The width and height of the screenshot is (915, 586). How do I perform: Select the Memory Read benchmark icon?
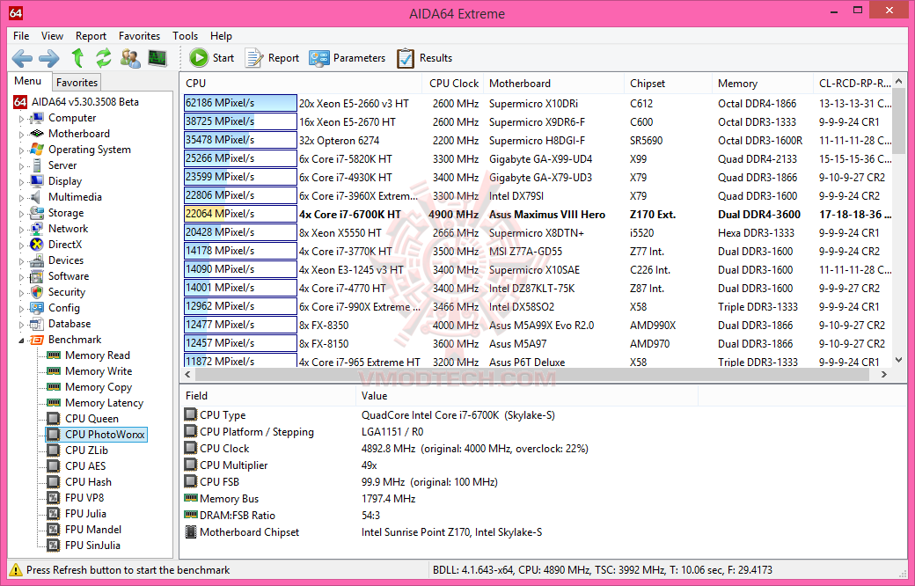[54, 355]
